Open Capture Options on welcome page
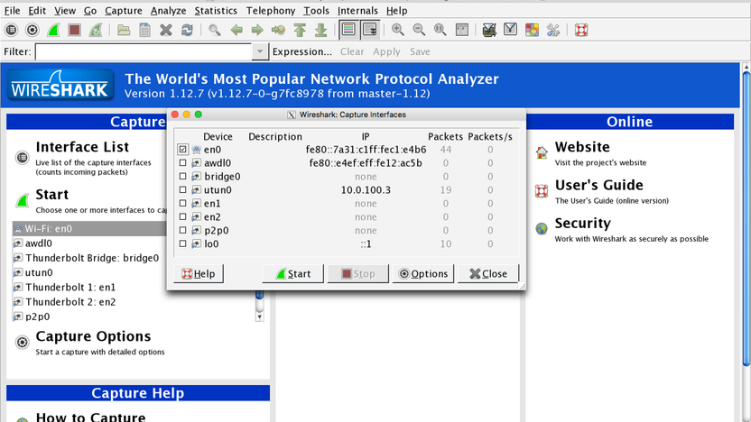The height and width of the screenshot is (422, 751). point(93,336)
